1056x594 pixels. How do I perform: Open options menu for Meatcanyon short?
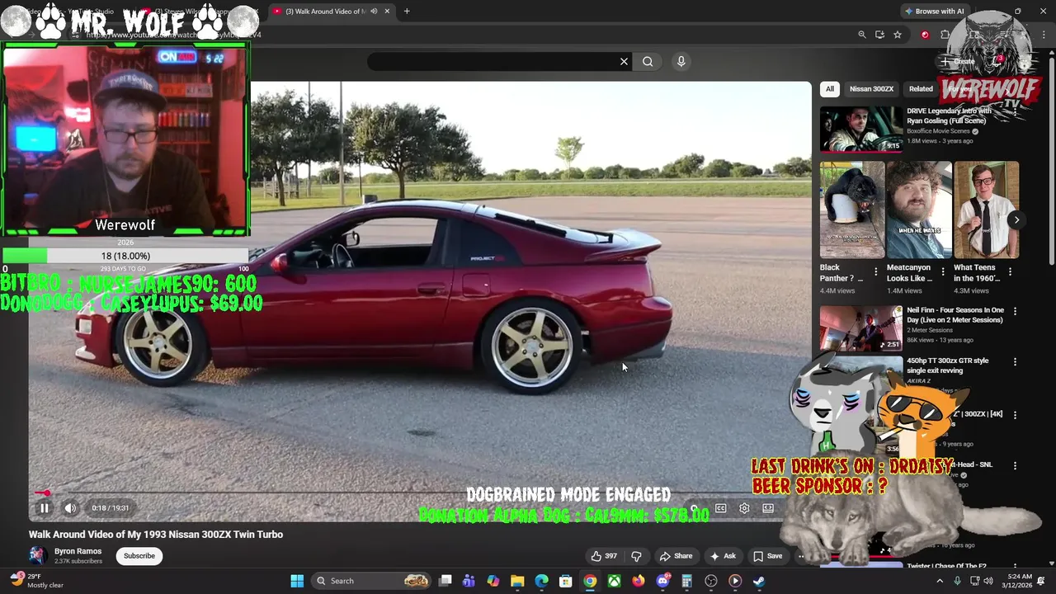(943, 271)
